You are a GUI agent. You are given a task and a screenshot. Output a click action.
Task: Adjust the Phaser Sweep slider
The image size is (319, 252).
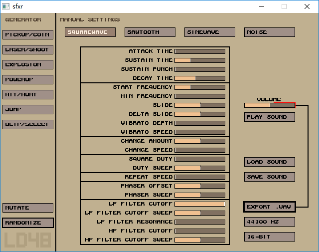click(x=200, y=195)
